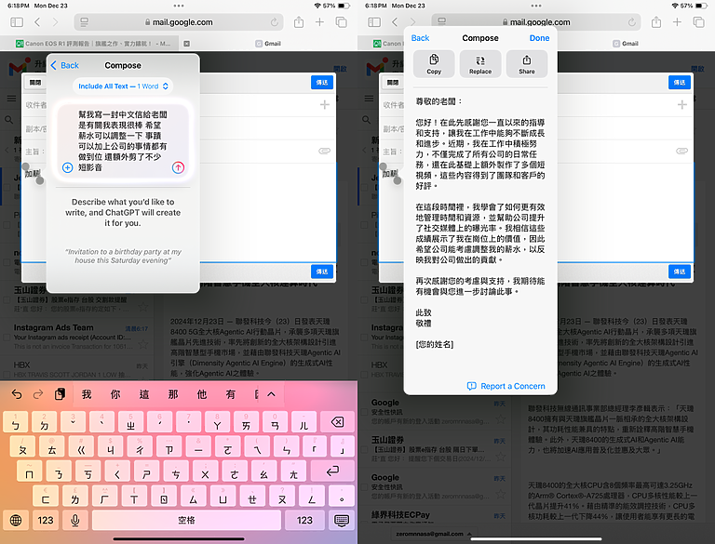This screenshot has width=715, height=544.
Task: Choose candidate 那 on the keyboard
Action: (173, 394)
